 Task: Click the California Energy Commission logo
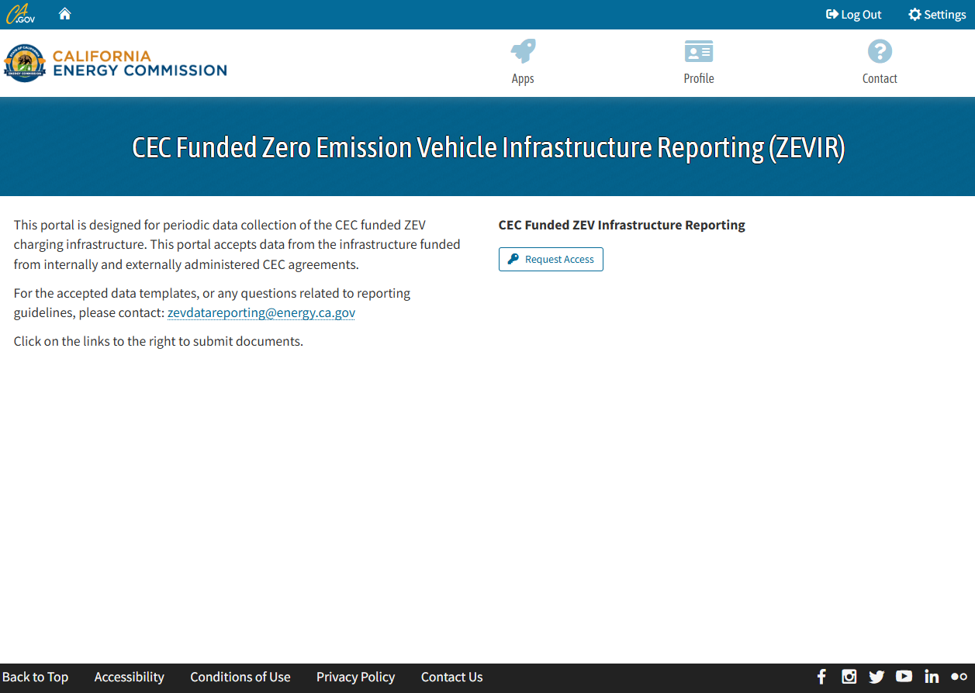coord(115,63)
